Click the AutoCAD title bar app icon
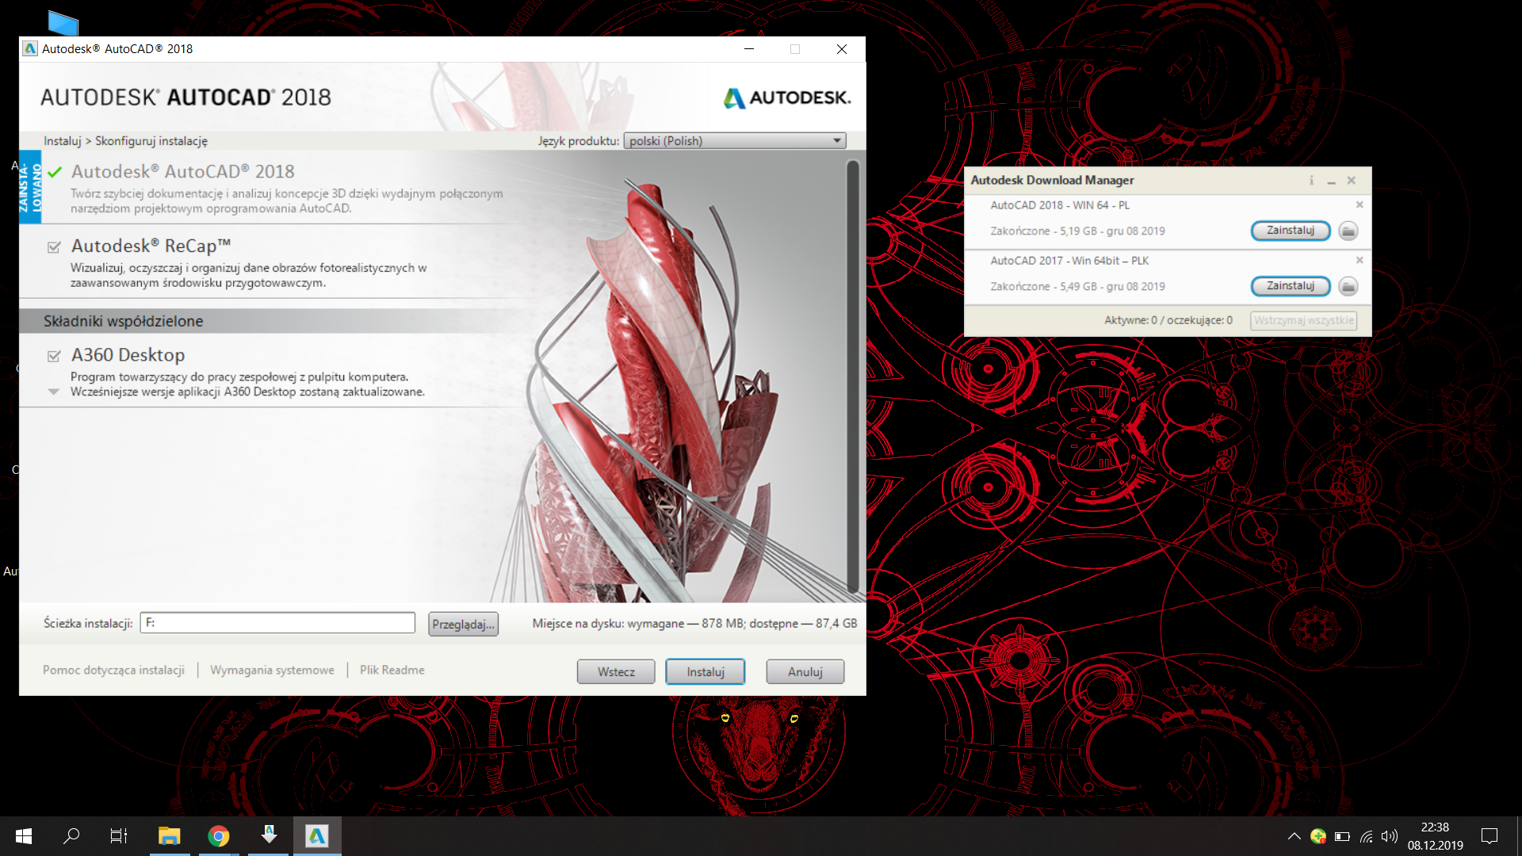The image size is (1522, 856). click(x=30, y=48)
